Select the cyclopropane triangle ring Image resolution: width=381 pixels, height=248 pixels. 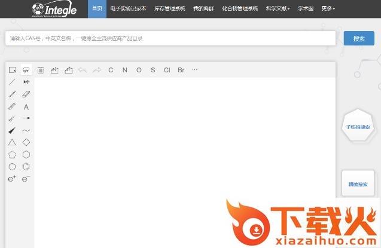click(12, 142)
